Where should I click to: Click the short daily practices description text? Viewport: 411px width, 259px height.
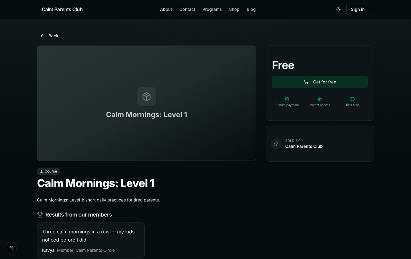click(98, 200)
